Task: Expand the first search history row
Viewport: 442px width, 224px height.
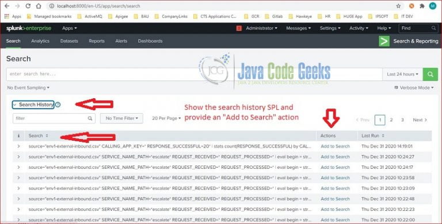Action: click(18, 146)
